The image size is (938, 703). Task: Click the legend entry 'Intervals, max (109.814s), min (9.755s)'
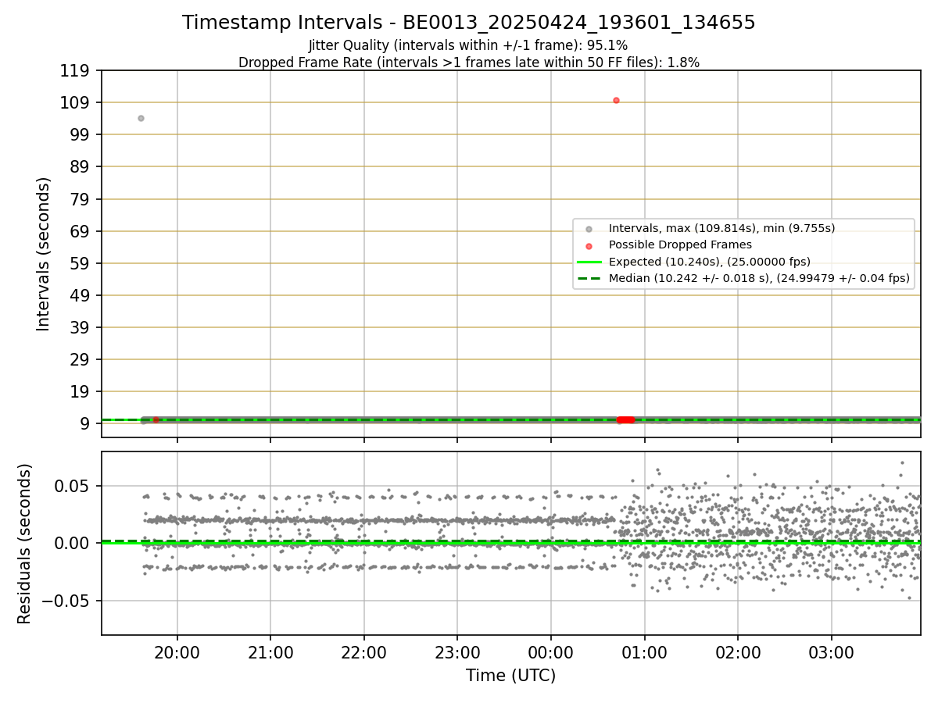click(721, 228)
